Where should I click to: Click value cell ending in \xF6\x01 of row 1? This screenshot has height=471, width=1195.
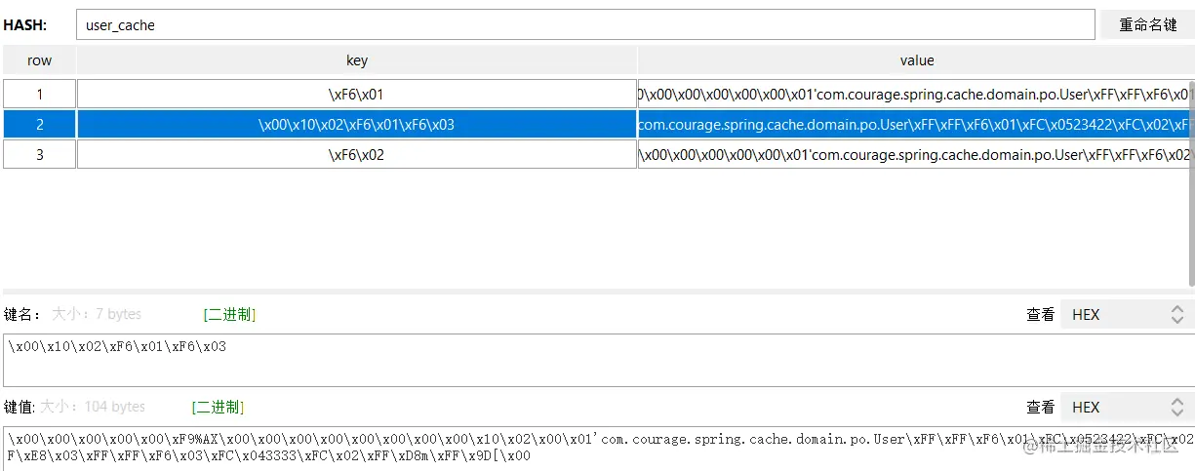[x=917, y=95]
